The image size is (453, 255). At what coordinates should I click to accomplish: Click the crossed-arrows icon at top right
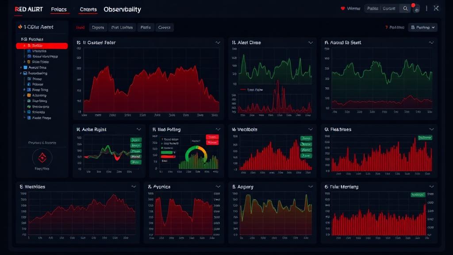(436, 8)
